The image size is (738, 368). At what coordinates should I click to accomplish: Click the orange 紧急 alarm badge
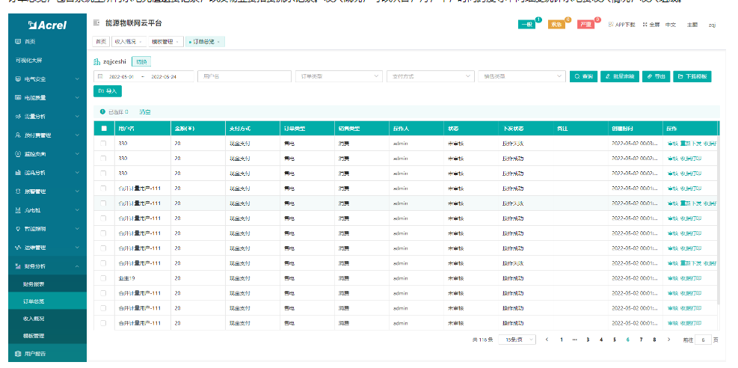click(x=557, y=25)
